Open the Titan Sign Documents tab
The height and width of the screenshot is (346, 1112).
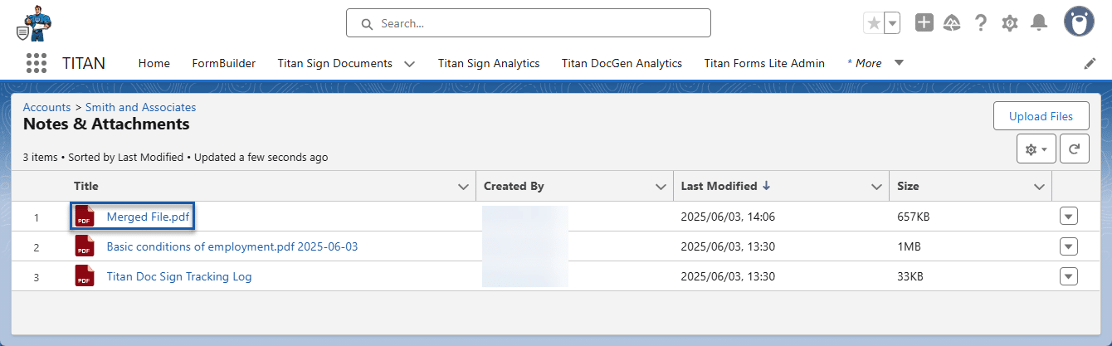(x=335, y=63)
